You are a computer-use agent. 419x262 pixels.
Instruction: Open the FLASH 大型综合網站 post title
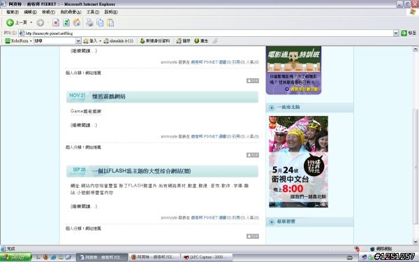(142, 171)
